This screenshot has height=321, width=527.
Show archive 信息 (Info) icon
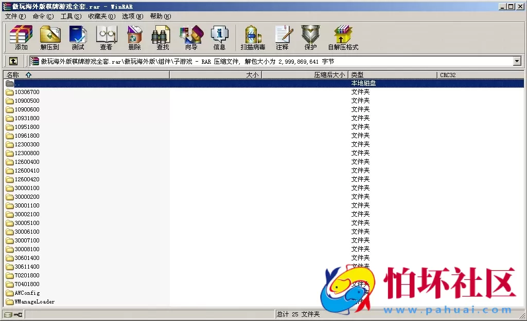click(219, 38)
